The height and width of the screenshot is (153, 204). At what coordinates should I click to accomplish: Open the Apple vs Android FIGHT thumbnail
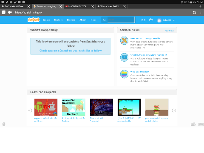click(x=46, y=107)
